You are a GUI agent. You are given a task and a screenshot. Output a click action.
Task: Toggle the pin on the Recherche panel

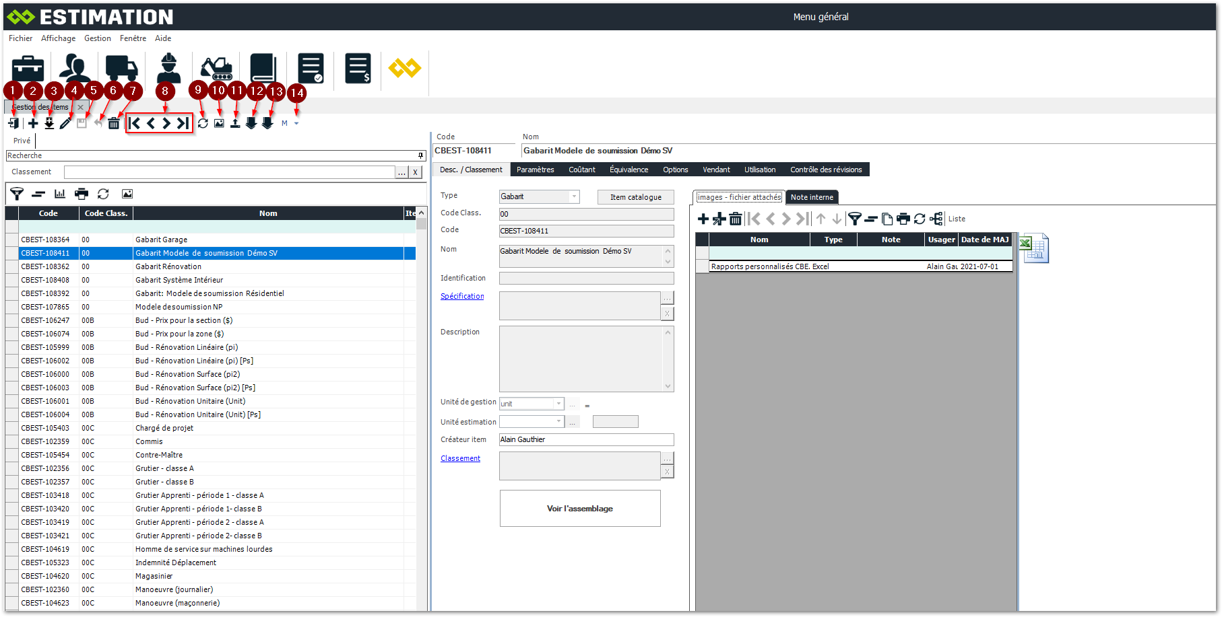(420, 155)
